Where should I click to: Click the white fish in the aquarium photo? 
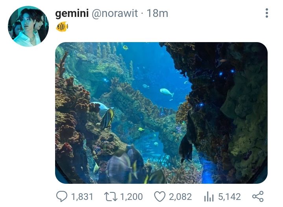tap(167, 92)
